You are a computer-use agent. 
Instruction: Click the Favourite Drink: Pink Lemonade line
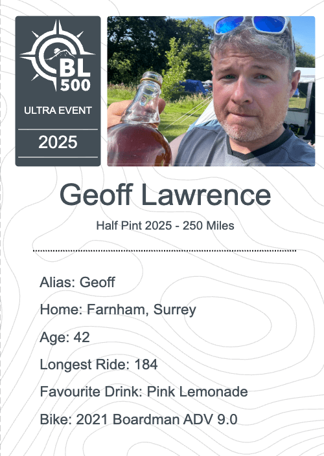[144, 391]
